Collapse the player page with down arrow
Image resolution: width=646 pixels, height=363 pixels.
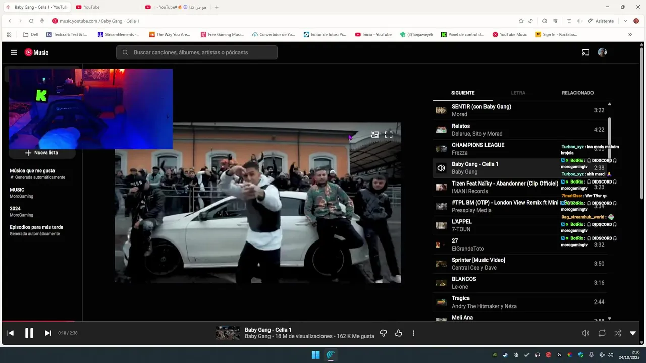[633, 333]
